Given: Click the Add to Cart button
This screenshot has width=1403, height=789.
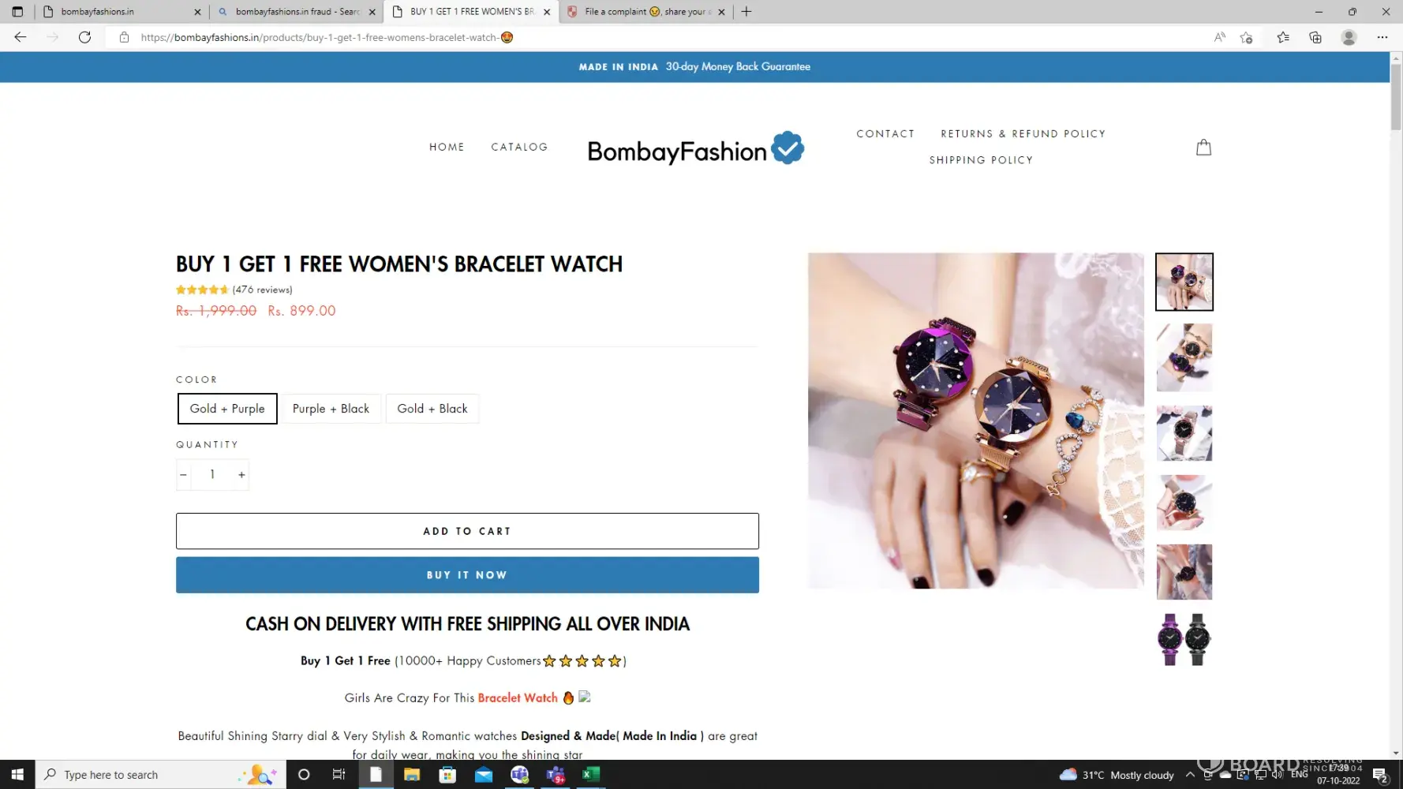Looking at the screenshot, I should [467, 531].
